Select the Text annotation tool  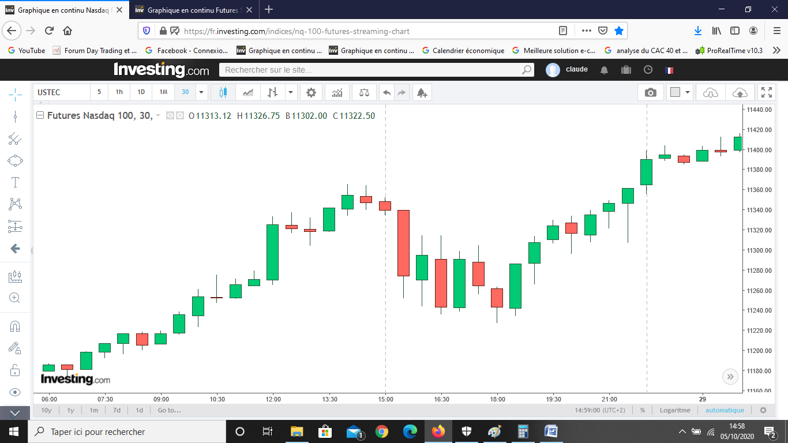[15, 183]
